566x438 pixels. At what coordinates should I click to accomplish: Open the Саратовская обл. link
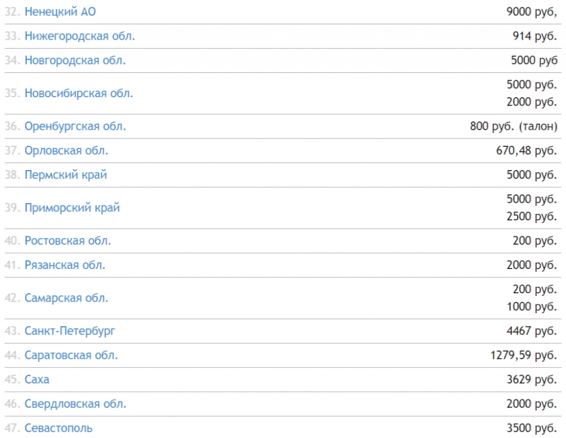(x=71, y=356)
